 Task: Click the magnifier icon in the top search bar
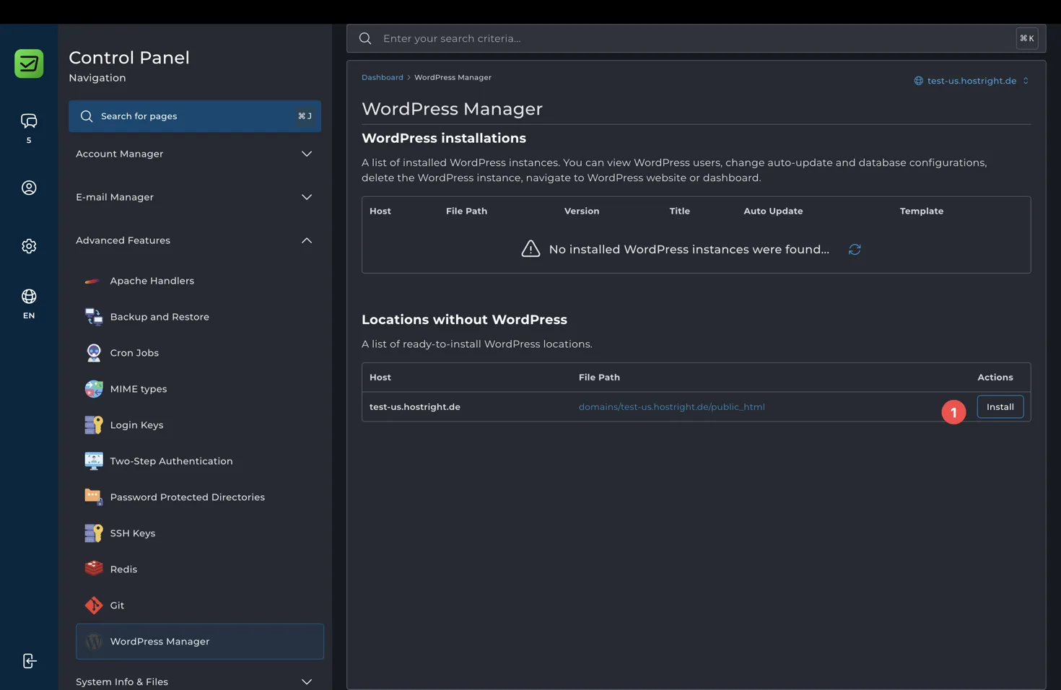pyautogui.click(x=365, y=38)
